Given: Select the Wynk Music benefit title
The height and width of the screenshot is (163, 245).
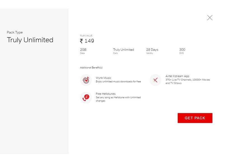Looking at the screenshot, I should pos(103,78).
